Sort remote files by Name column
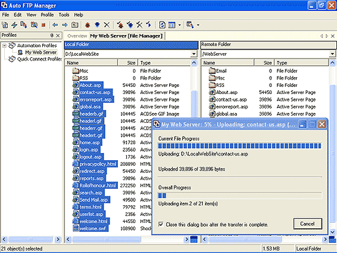The width and height of the screenshot is (337, 253). (x=227, y=63)
